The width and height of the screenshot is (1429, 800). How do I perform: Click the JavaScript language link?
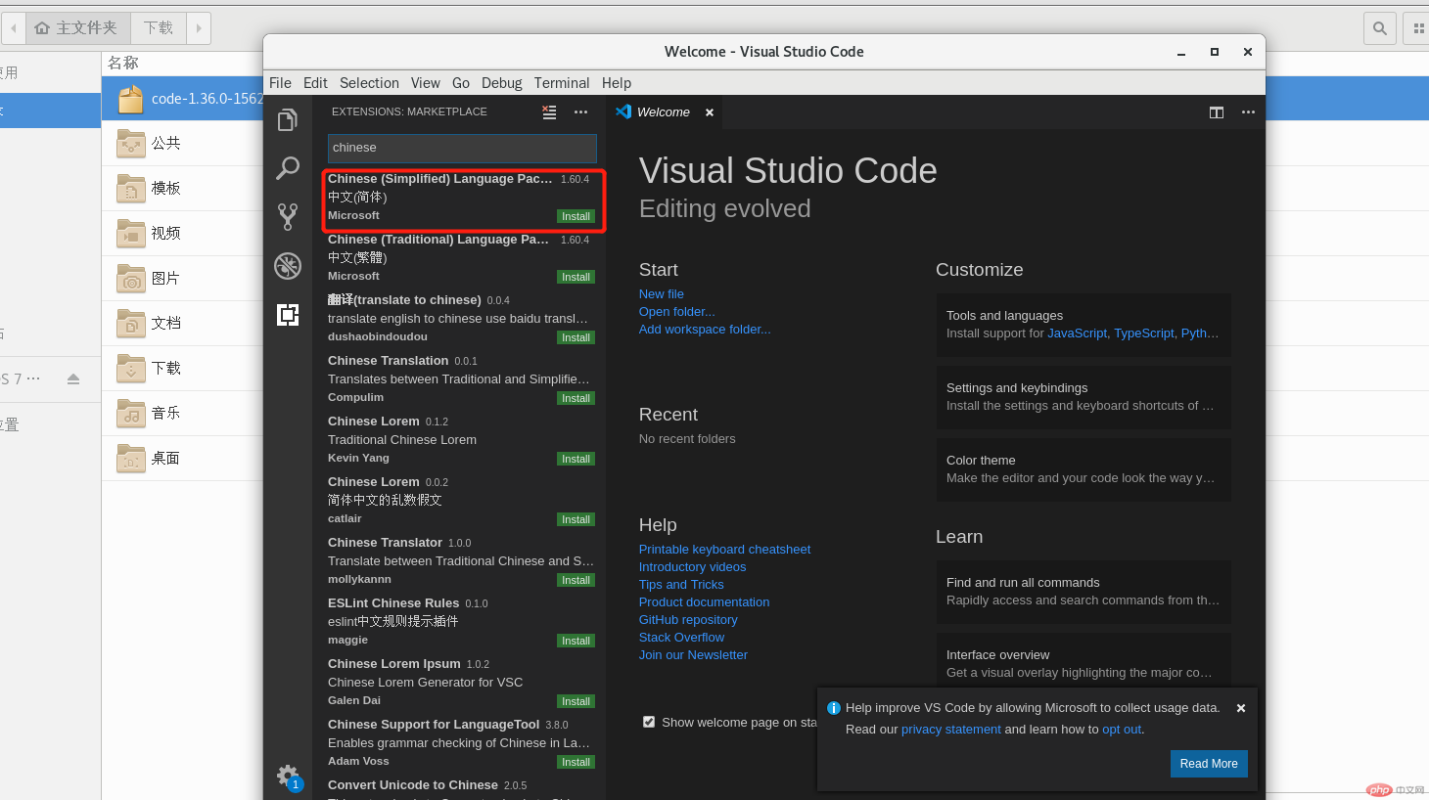(1078, 333)
